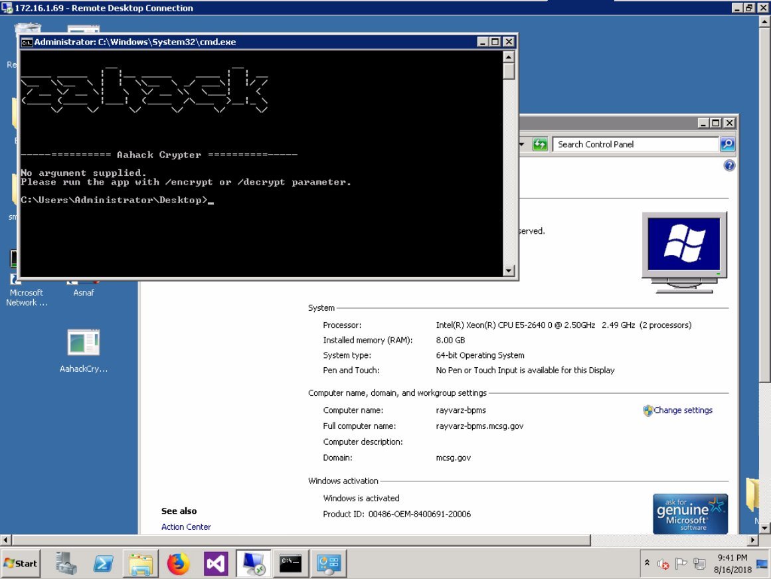Open Server Manager from the taskbar
Viewport: 771px width, 579px height.
pyautogui.click(x=66, y=564)
